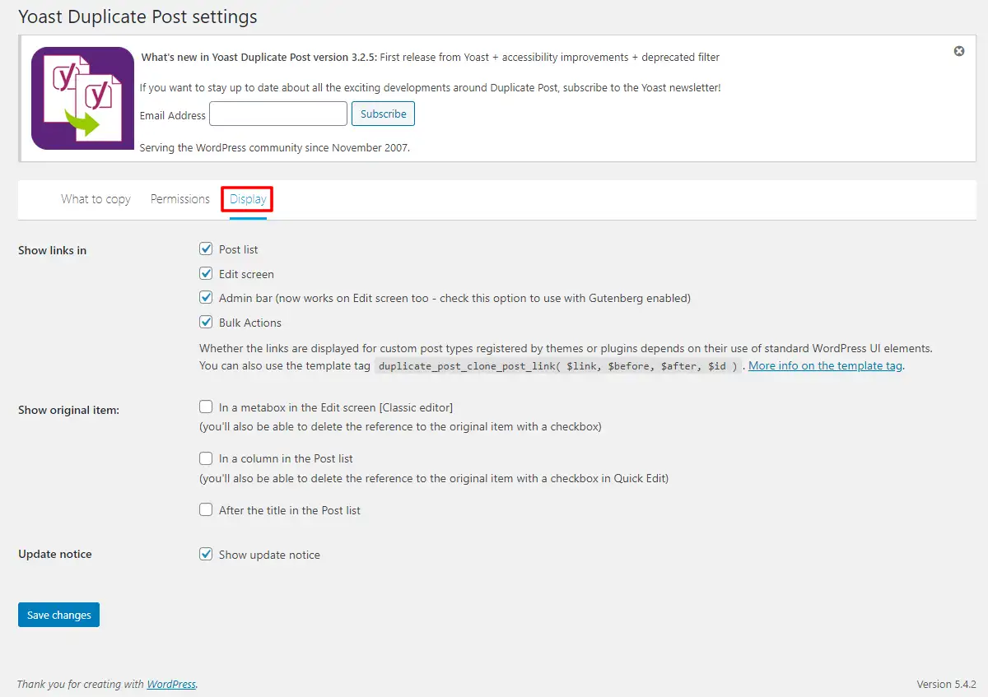Disable the Admin bar links checkbox
The image size is (988, 697).
coord(206,298)
